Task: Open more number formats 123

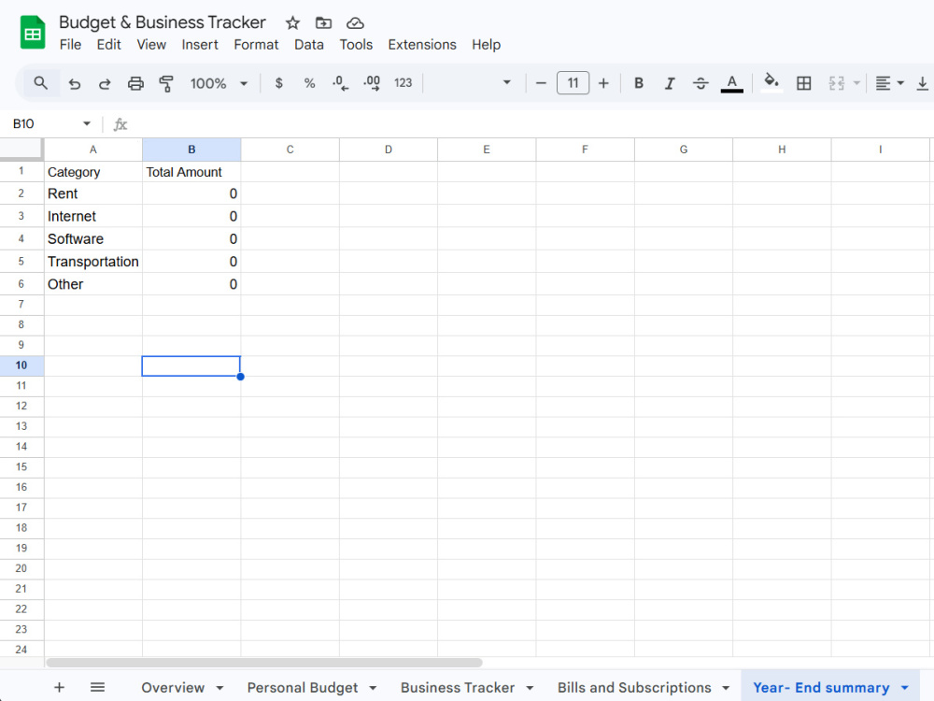Action: tap(403, 83)
